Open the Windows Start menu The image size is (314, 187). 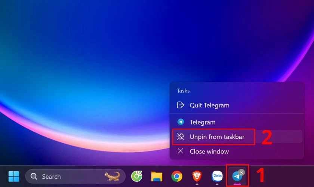(14, 177)
